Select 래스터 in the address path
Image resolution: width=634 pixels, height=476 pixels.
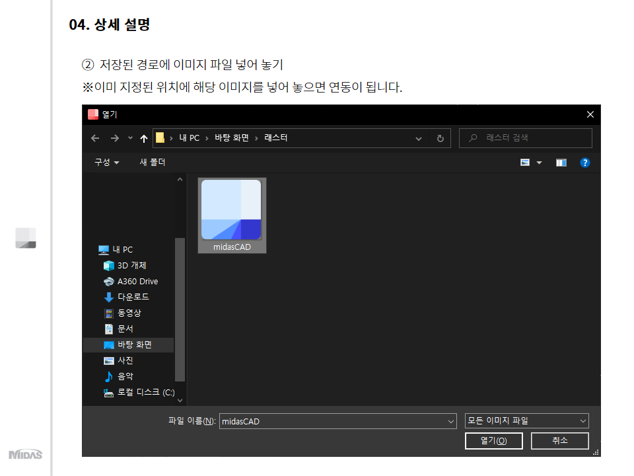pyautogui.click(x=276, y=138)
